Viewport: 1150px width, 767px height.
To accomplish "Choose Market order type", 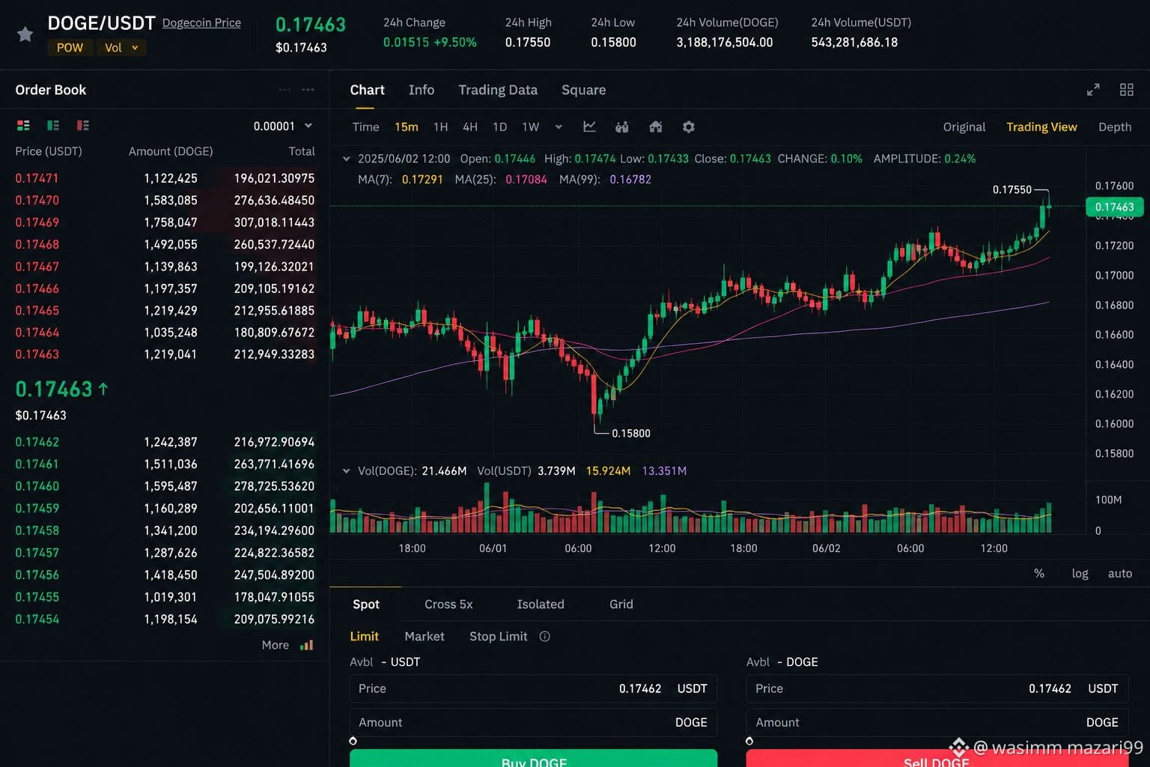I will [425, 637].
